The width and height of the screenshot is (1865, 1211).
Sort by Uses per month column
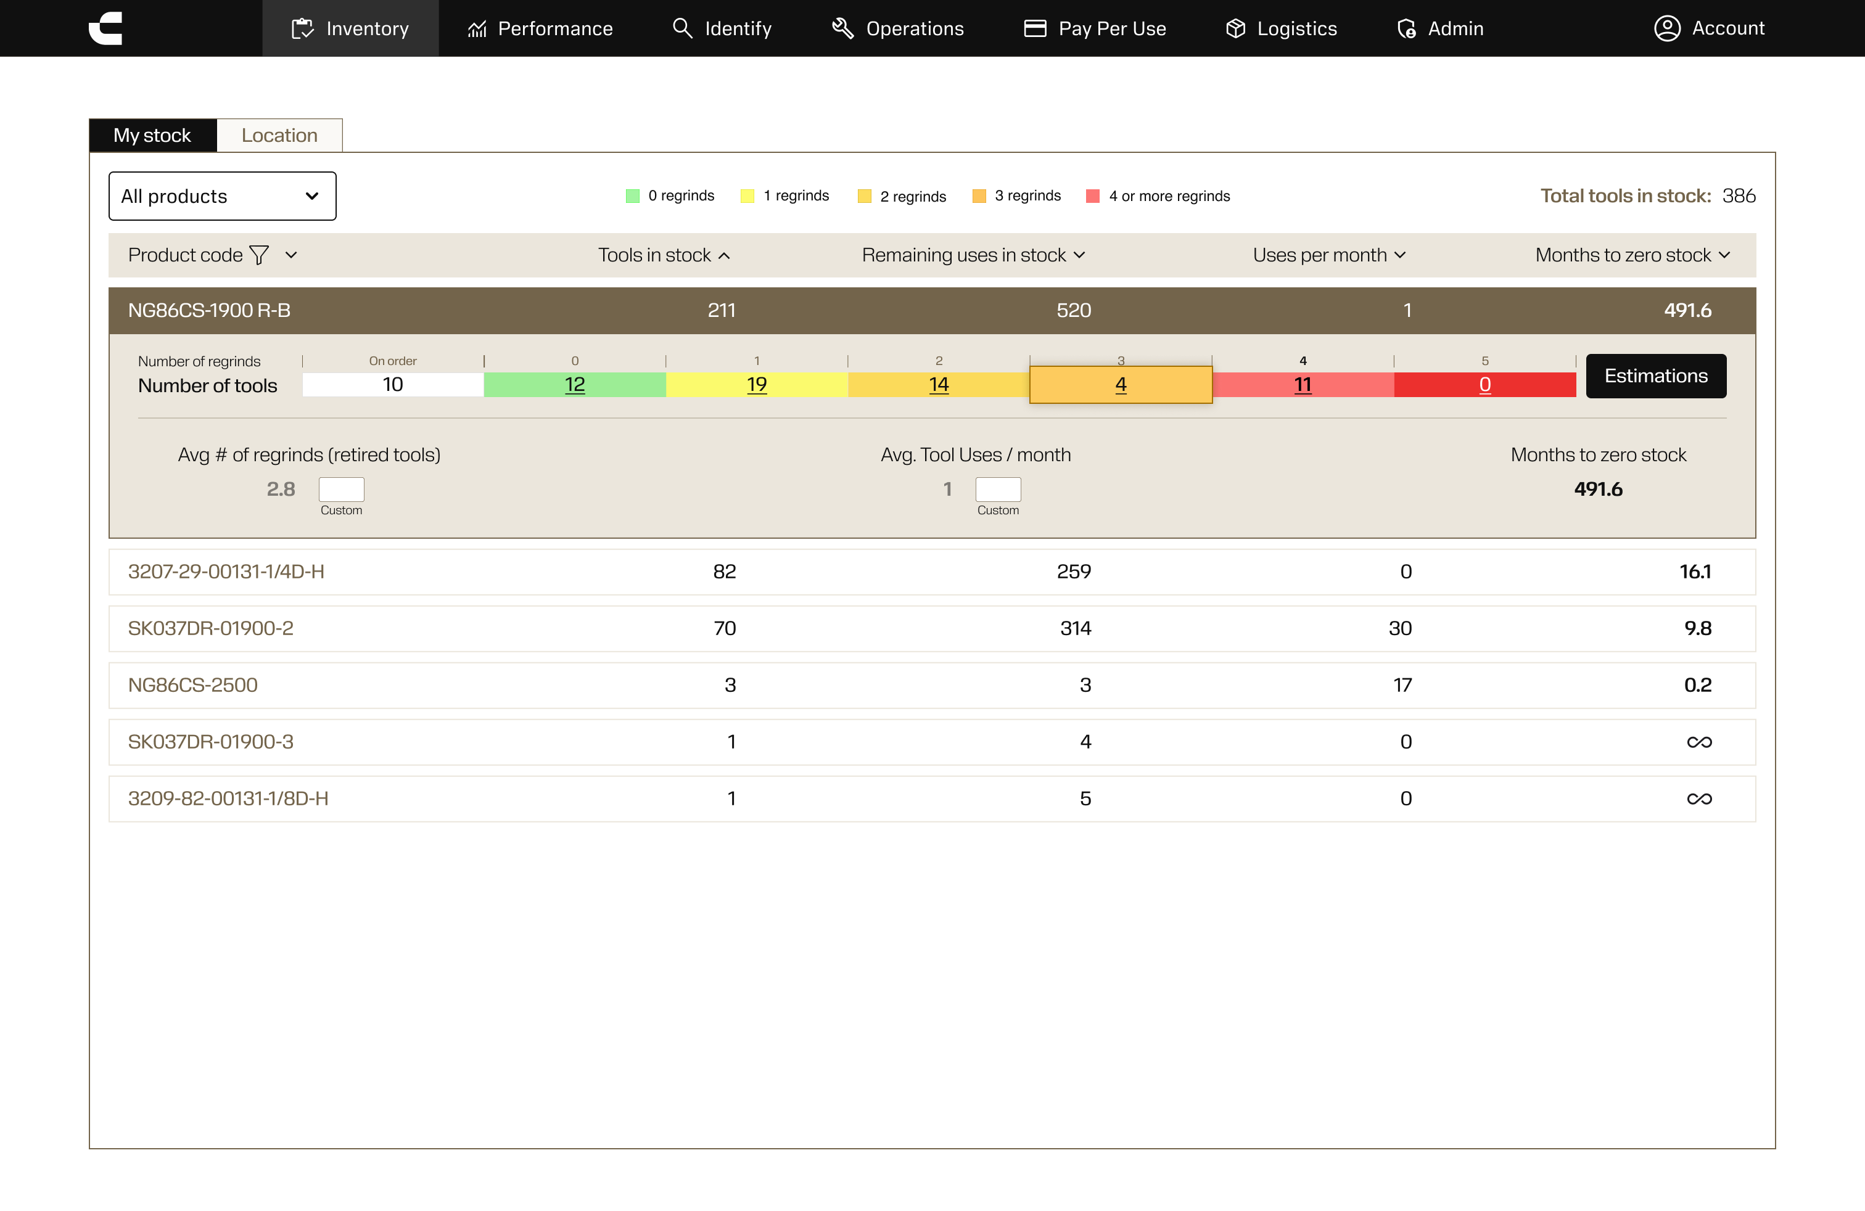coord(1328,255)
